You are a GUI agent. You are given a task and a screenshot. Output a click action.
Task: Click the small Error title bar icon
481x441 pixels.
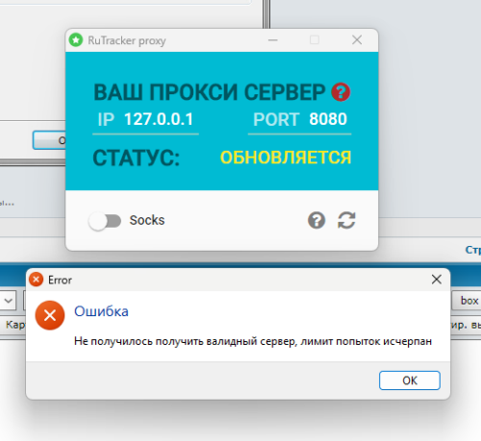pyautogui.click(x=36, y=280)
